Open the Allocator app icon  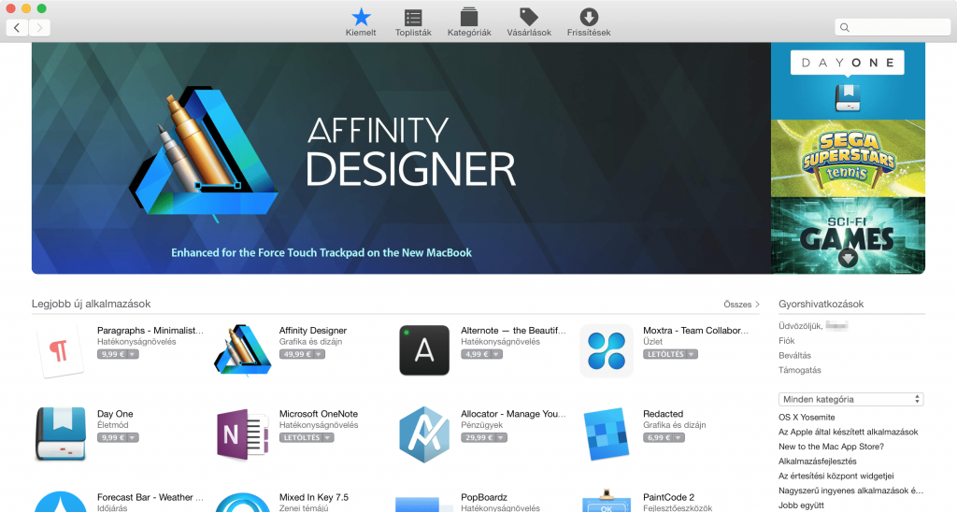tap(423, 434)
